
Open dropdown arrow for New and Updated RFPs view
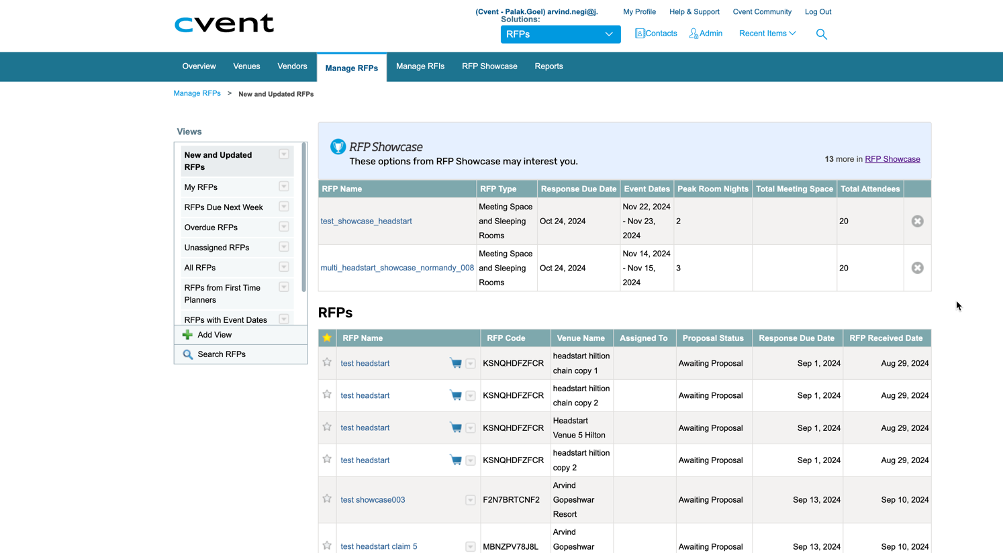284,154
